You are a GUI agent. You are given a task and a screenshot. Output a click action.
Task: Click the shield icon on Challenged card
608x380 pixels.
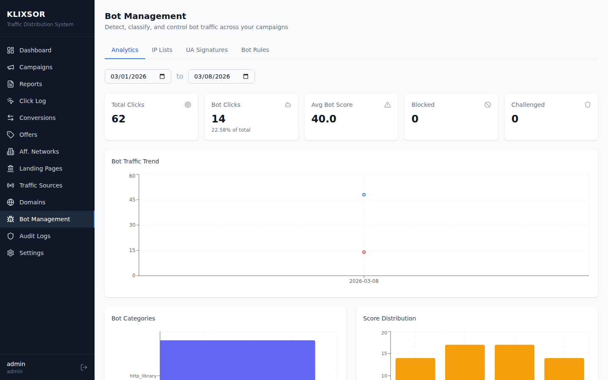588,104
